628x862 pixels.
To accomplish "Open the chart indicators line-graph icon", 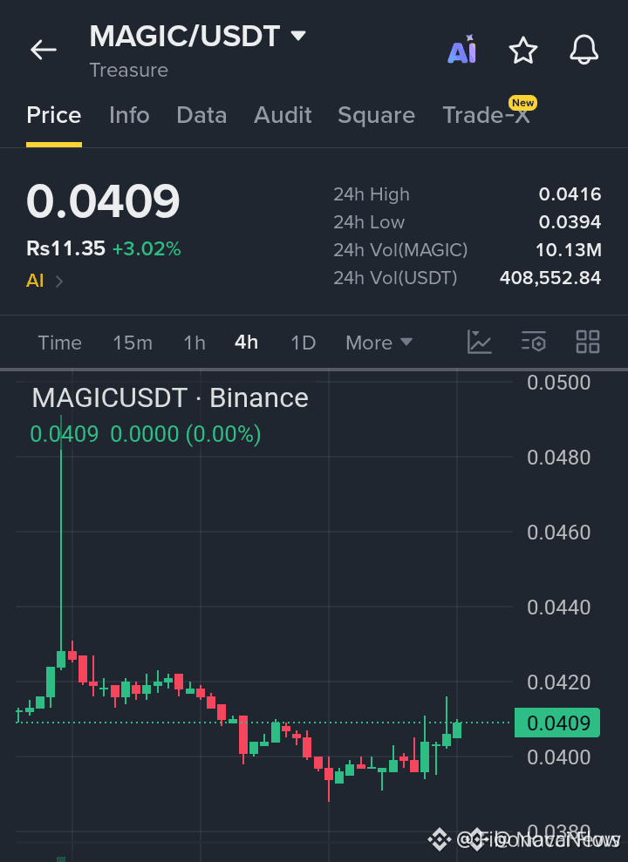I will pyautogui.click(x=480, y=342).
